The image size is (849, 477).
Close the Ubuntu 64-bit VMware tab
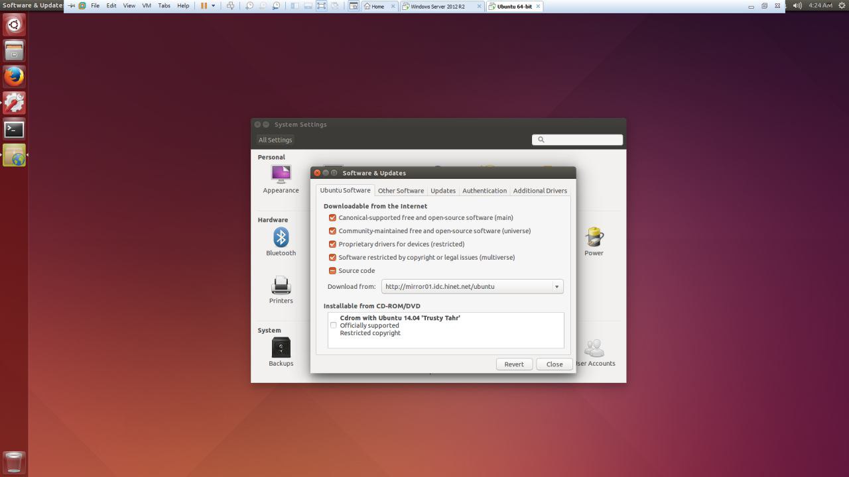tap(538, 7)
